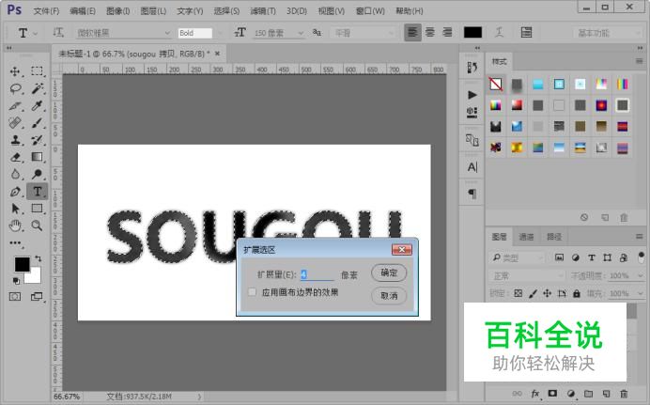Click 取消 in the 扩展选区 dialog
This screenshot has height=405, width=650.
389,296
